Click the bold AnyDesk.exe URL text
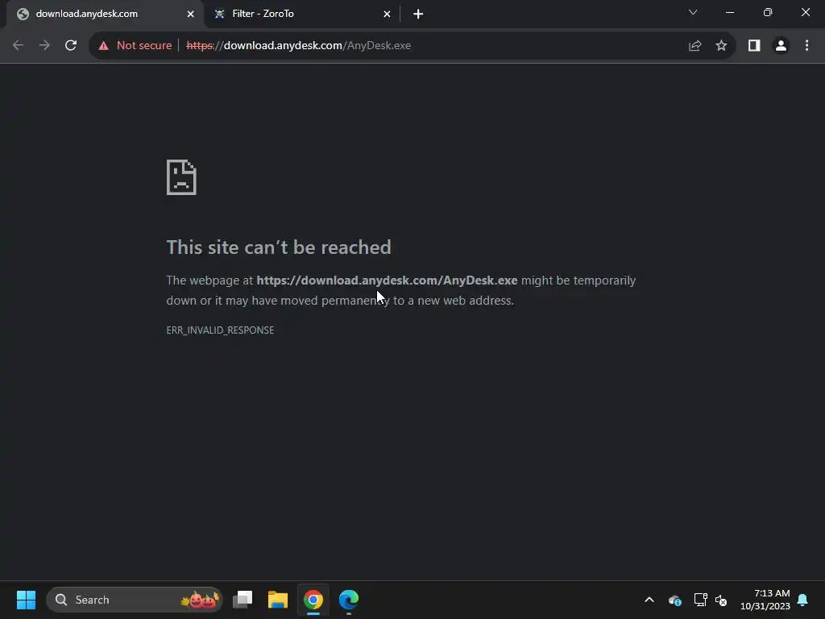 point(387,280)
